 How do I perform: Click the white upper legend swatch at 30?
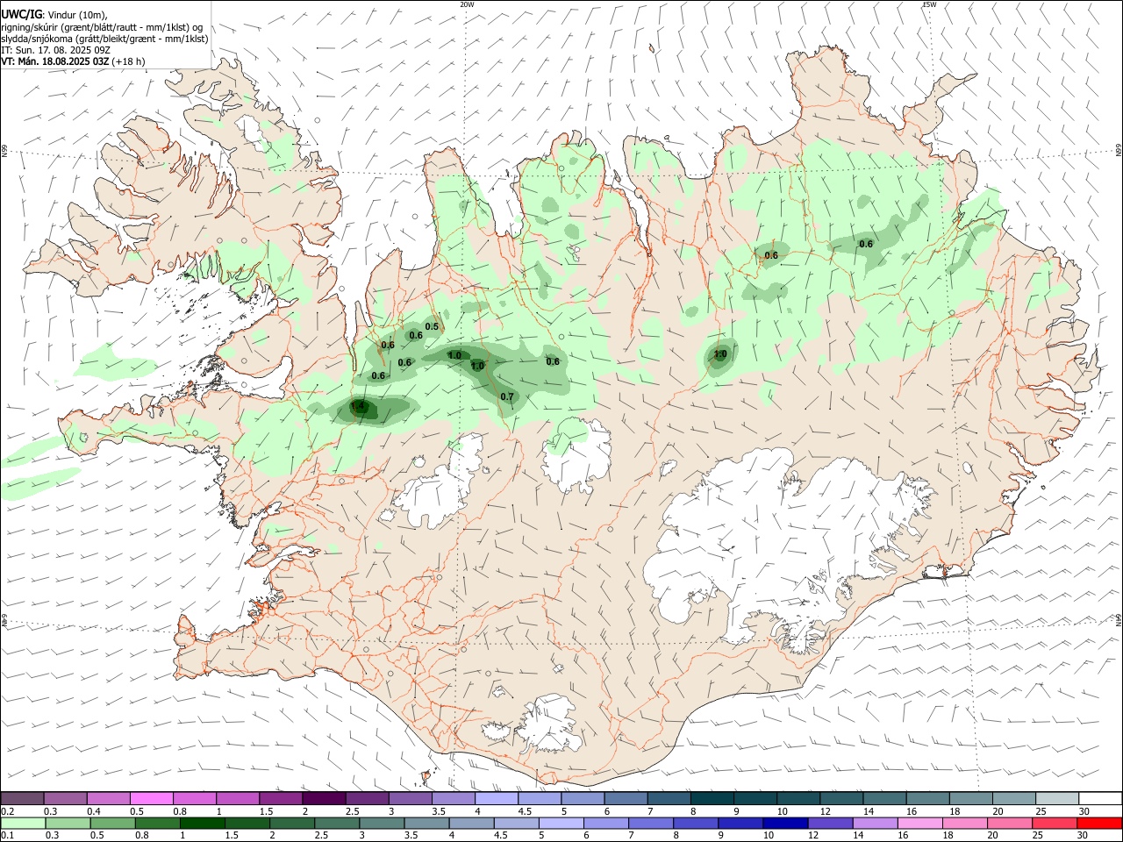[x=1100, y=798]
